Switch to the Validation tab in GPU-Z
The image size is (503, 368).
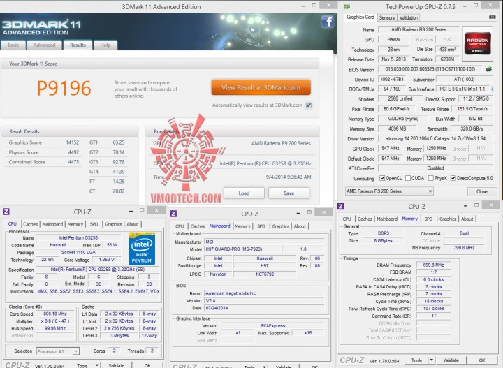point(409,17)
